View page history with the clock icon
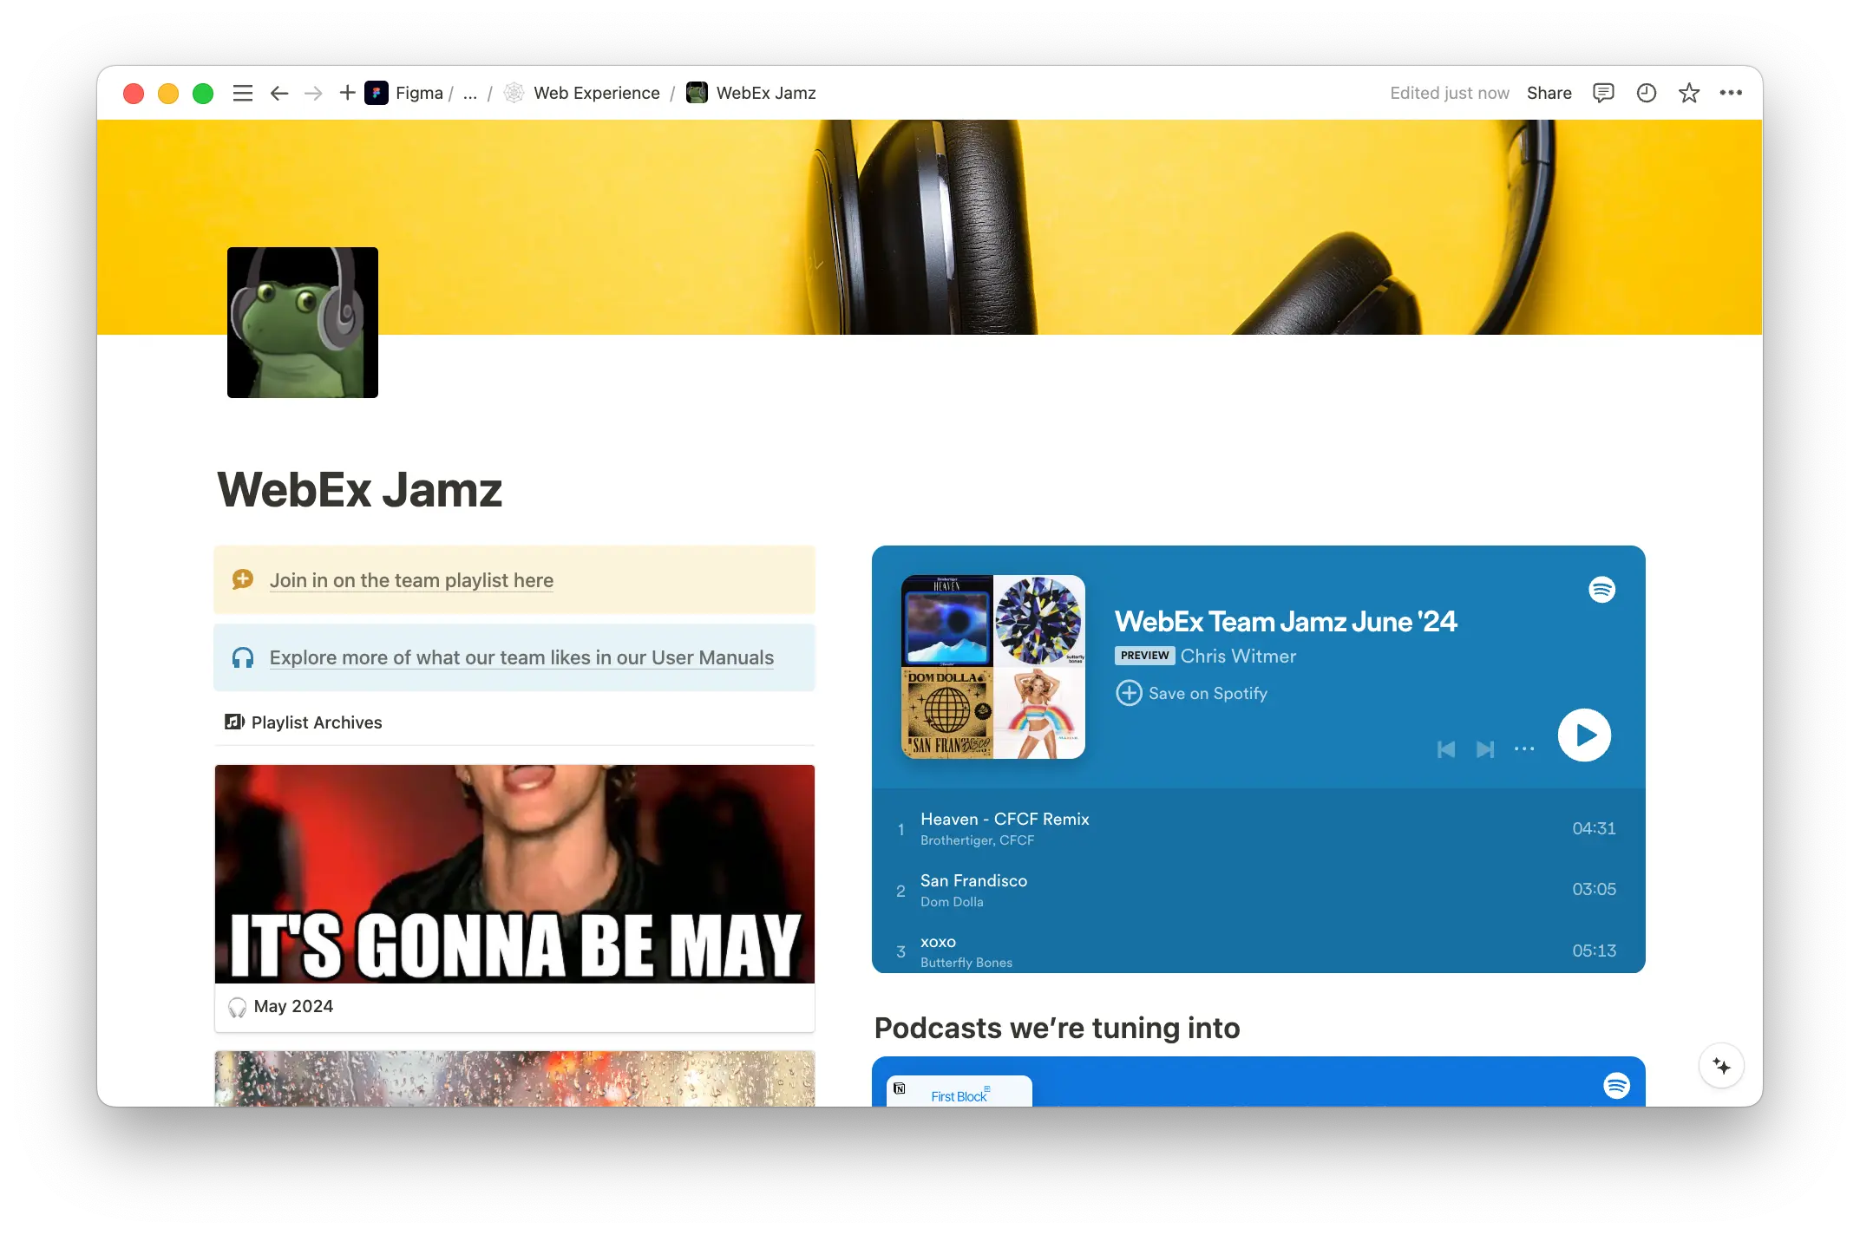This screenshot has width=1860, height=1235. pyautogui.click(x=1646, y=93)
